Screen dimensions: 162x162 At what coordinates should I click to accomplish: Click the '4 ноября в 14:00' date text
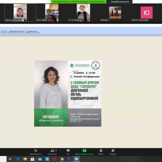point(84,73)
